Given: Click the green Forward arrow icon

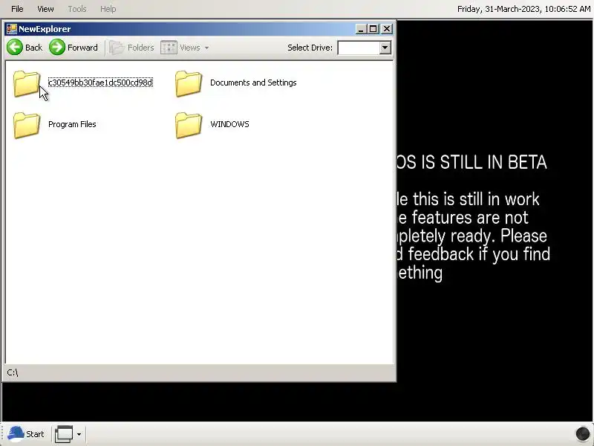Looking at the screenshot, I should pos(57,48).
